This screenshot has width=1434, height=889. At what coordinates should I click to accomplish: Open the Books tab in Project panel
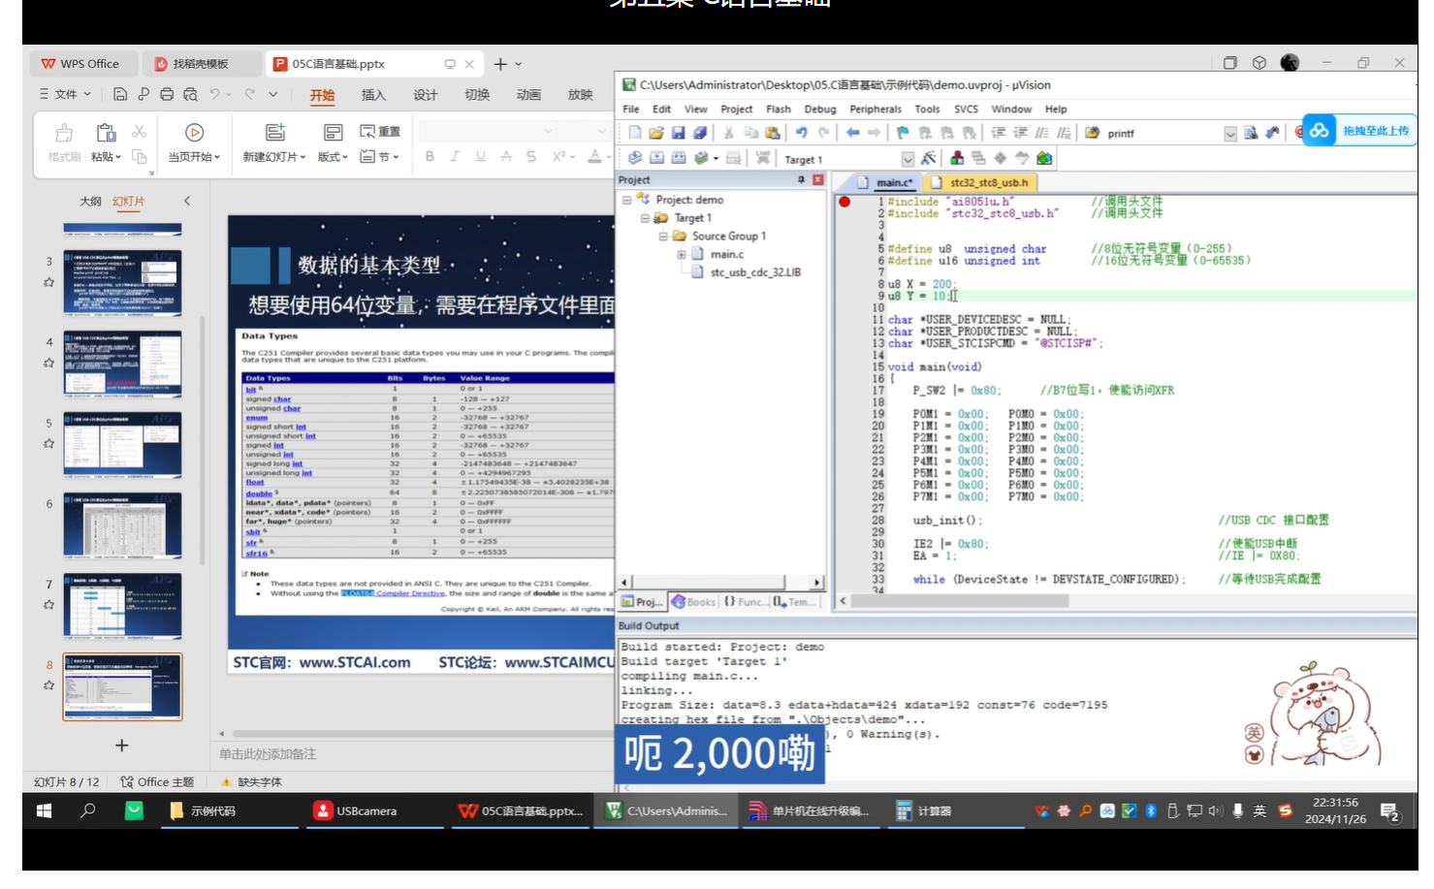tap(693, 602)
